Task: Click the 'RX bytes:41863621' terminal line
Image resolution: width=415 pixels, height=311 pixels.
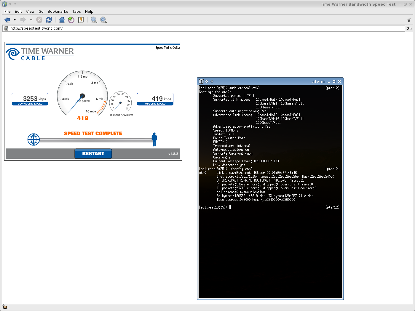Action: [265, 196]
